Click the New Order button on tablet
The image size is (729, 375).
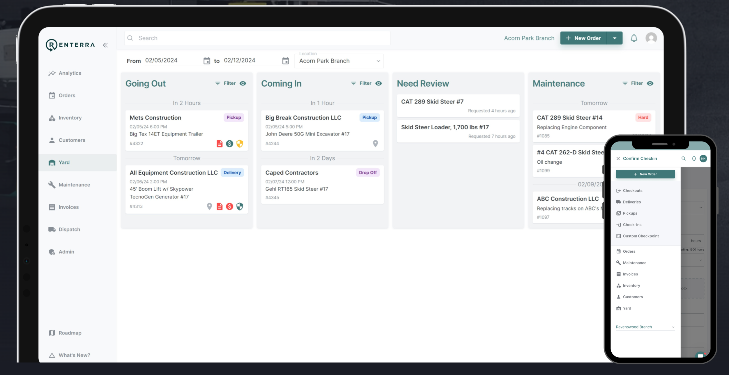click(583, 38)
